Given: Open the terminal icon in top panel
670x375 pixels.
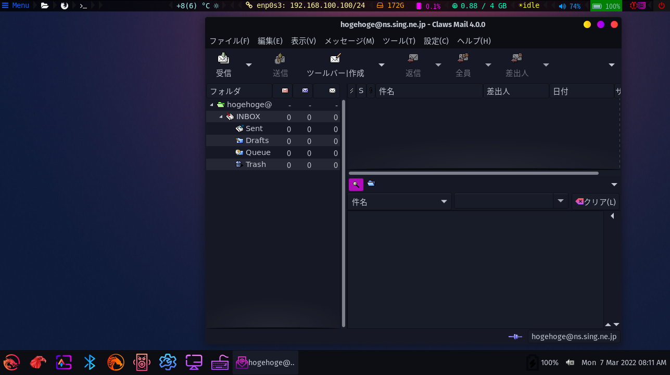Looking at the screenshot, I should [83, 6].
